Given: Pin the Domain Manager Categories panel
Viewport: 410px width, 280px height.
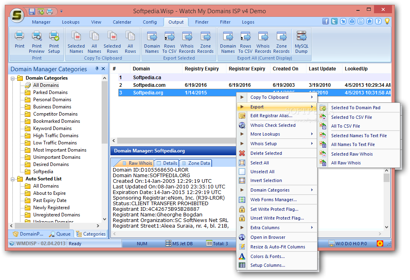Looking at the screenshot, I should click(x=97, y=68).
